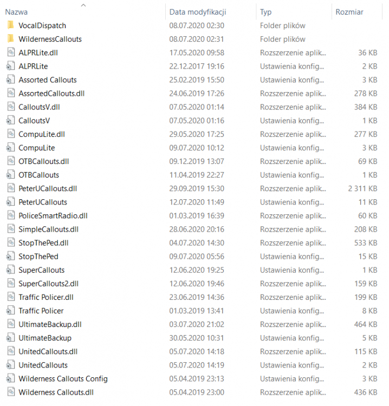The height and width of the screenshot is (406, 389).
Task: Click the CompuLite config file icon
Action: [x=11, y=148]
